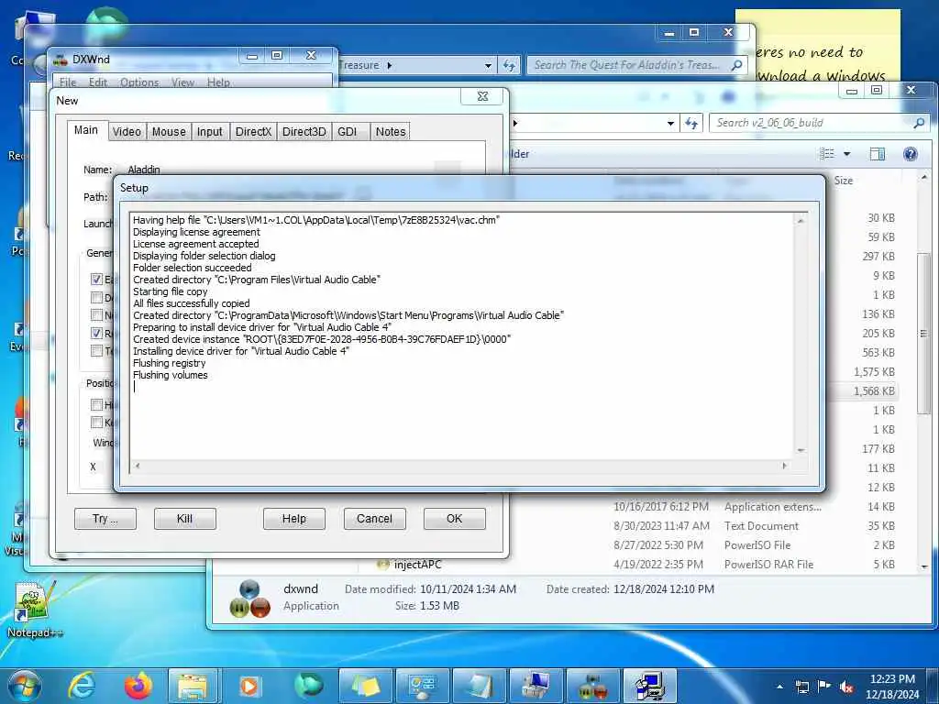The height and width of the screenshot is (704, 939).
Task: Launch Firefox from the taskbar
Action: click(x=138, y=686)
